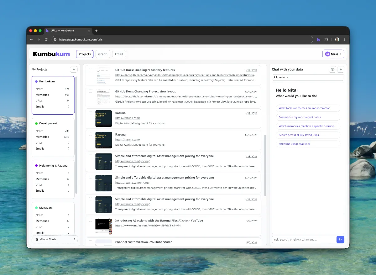The image size is (376, 275).
Task: Open chat history clock icon
Action: pos(333,70)
